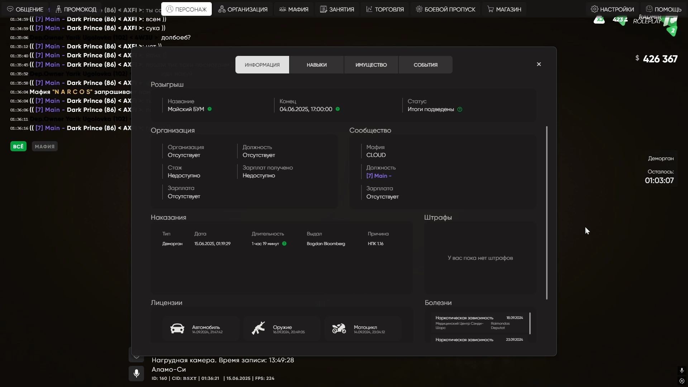
Task: Click the car license icon
Action: [x=177, y=329]
